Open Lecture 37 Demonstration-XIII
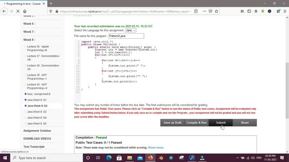 coord(43,58)
